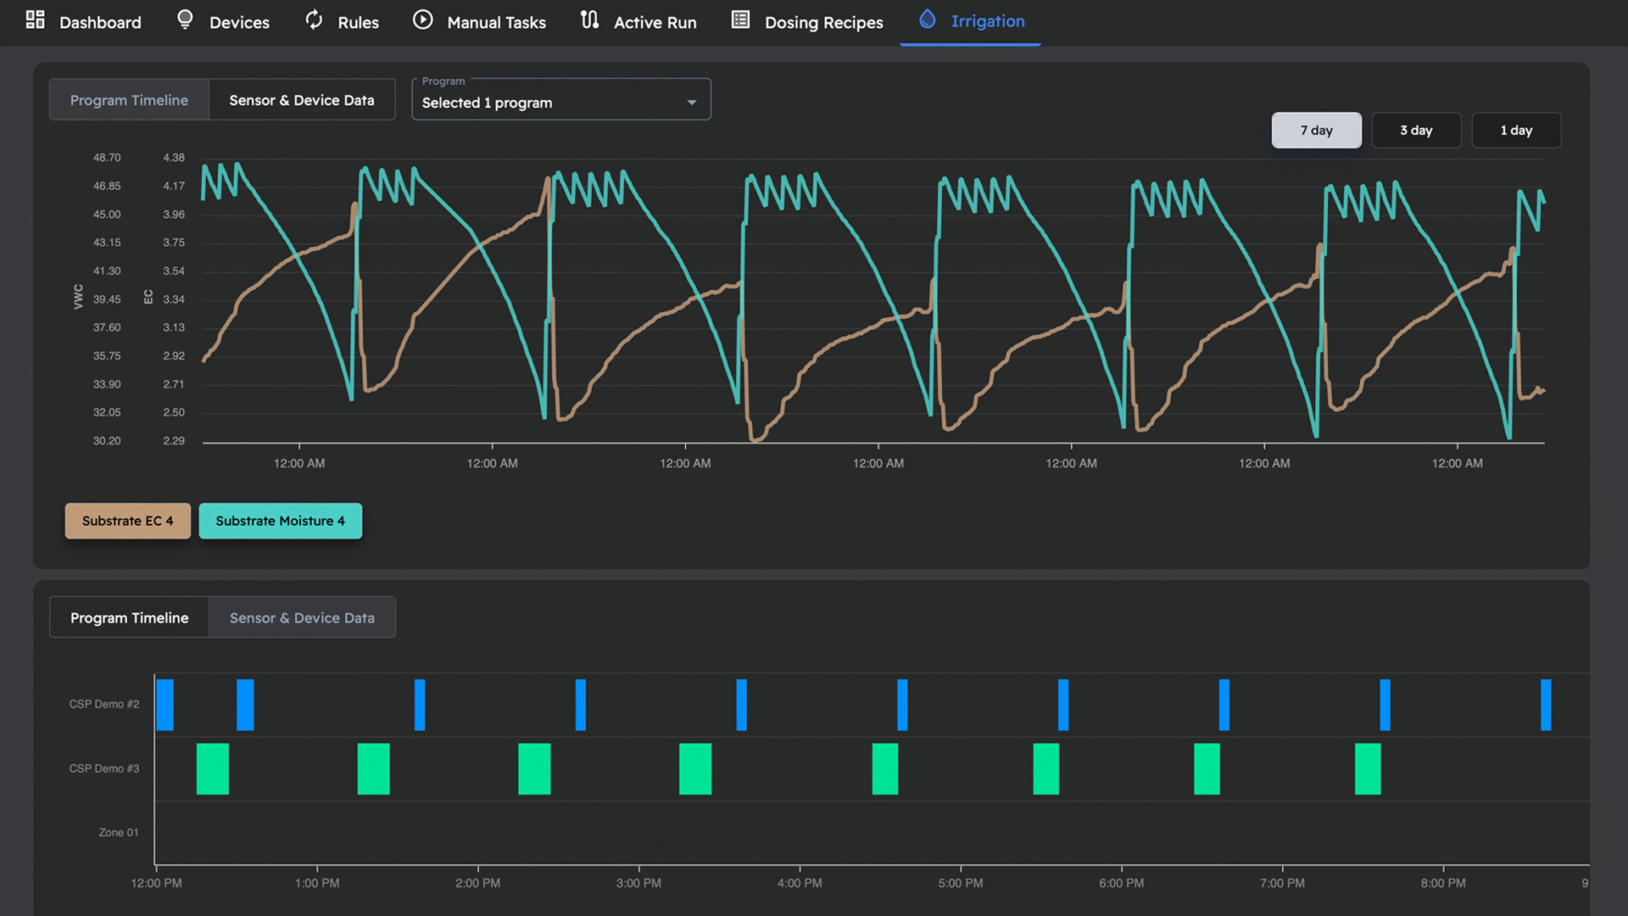
Task: Switch chart to 3 day range
Action: [x=1416, y=130]
